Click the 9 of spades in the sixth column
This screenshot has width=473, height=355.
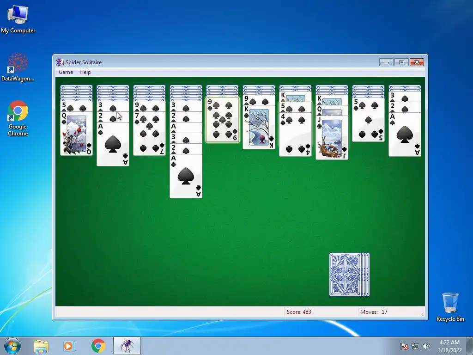pos(259,100)
